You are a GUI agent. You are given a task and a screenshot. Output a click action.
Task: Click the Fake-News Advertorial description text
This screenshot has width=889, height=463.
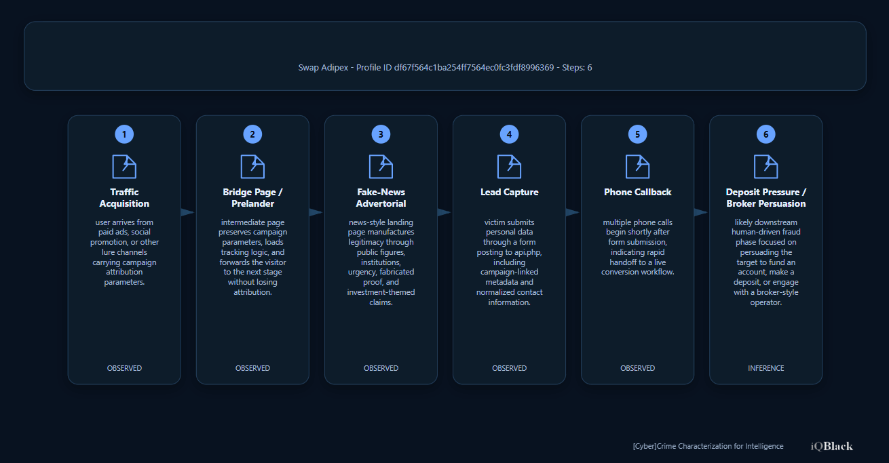point(381,262)
